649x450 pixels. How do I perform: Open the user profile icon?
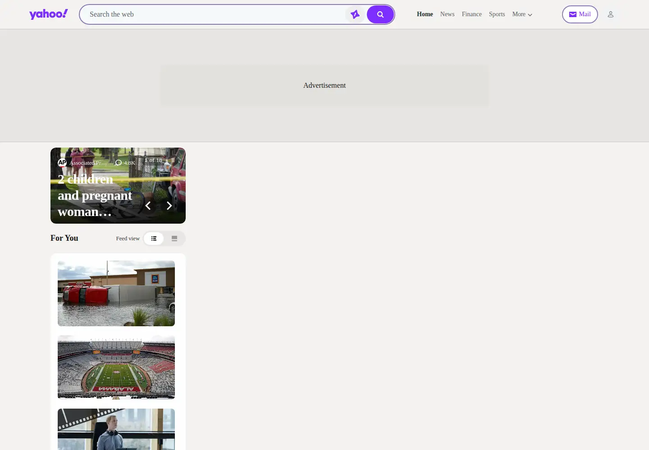(611, 14)
